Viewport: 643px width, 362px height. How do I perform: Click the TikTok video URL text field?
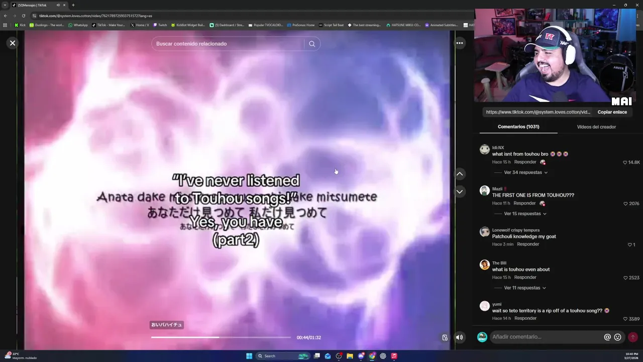point(538,112)
